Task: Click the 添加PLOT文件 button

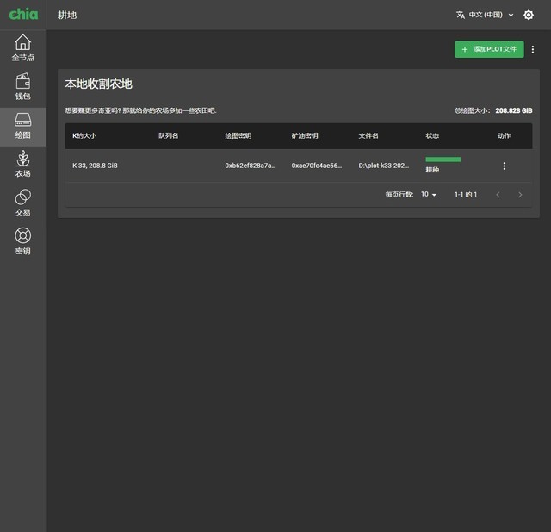Action: (x=489, y=49)
